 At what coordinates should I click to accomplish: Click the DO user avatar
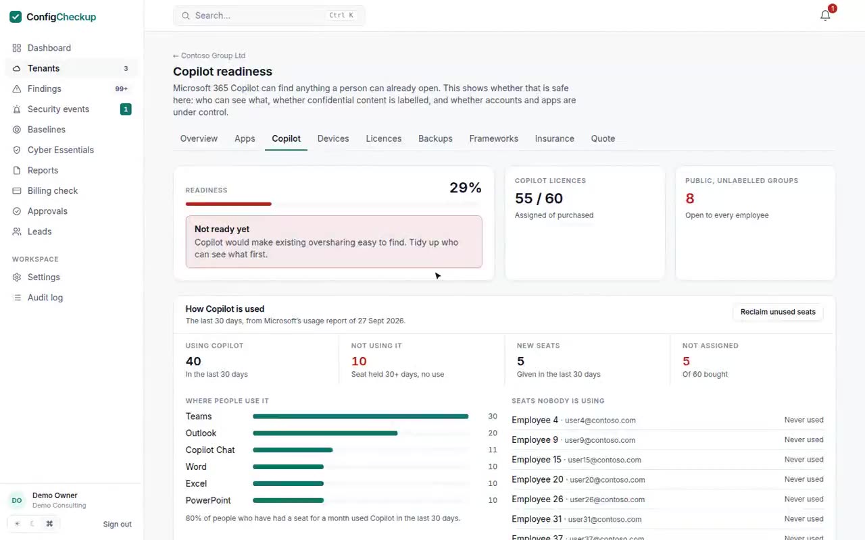(x=17, y=500)
